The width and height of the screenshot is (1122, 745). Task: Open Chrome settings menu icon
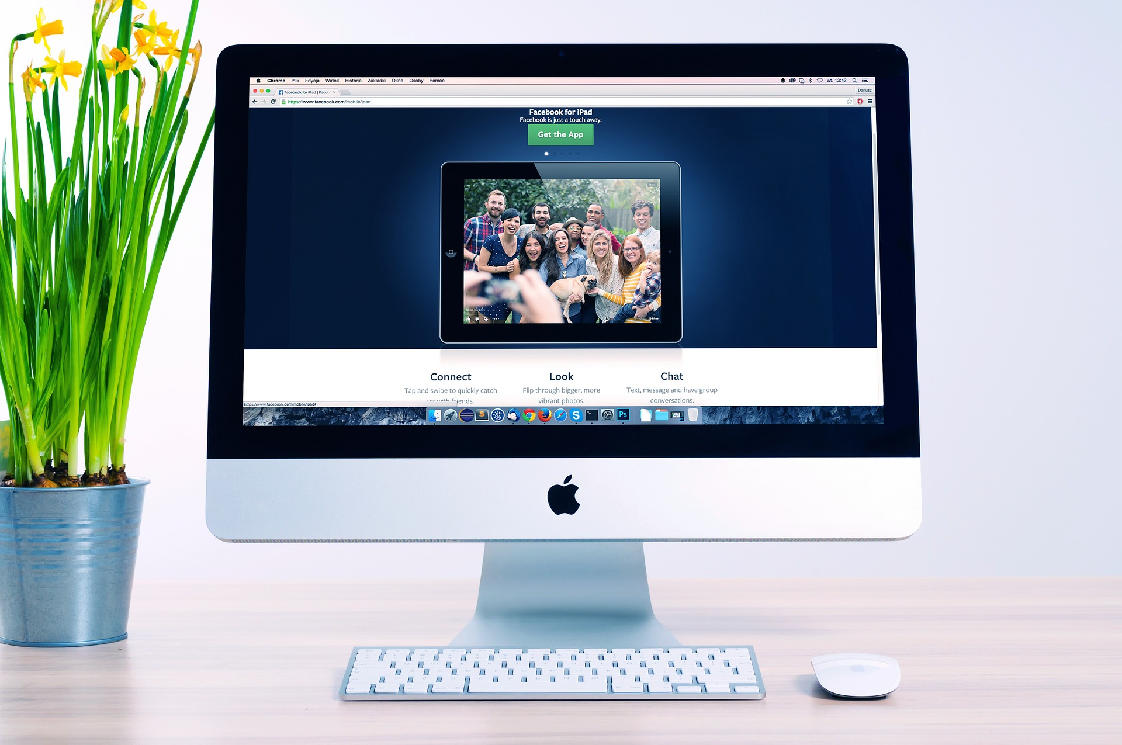870,102
